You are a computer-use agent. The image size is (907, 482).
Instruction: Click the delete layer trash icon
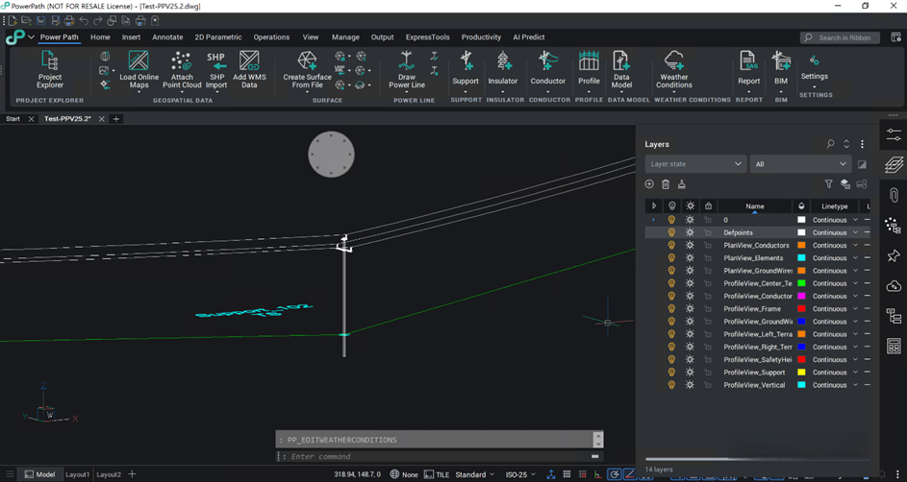666,184
